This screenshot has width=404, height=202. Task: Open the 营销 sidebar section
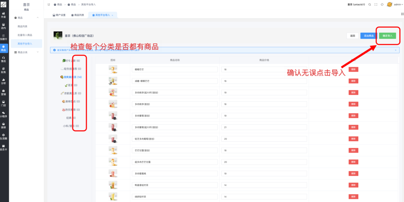[3, 92]
